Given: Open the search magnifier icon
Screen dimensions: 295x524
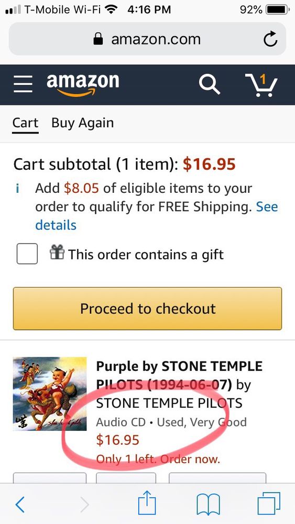Looking at the screenshot, I should 209,84.
